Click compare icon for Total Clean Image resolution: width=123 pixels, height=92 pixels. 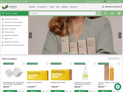pos(94,91)
